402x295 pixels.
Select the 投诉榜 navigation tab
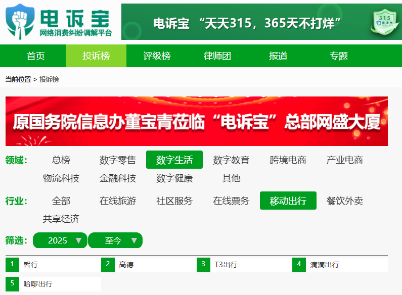(x=96, y=56)
